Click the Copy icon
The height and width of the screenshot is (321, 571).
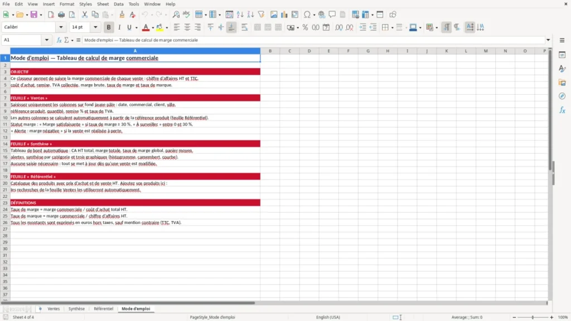coord(95,14)
